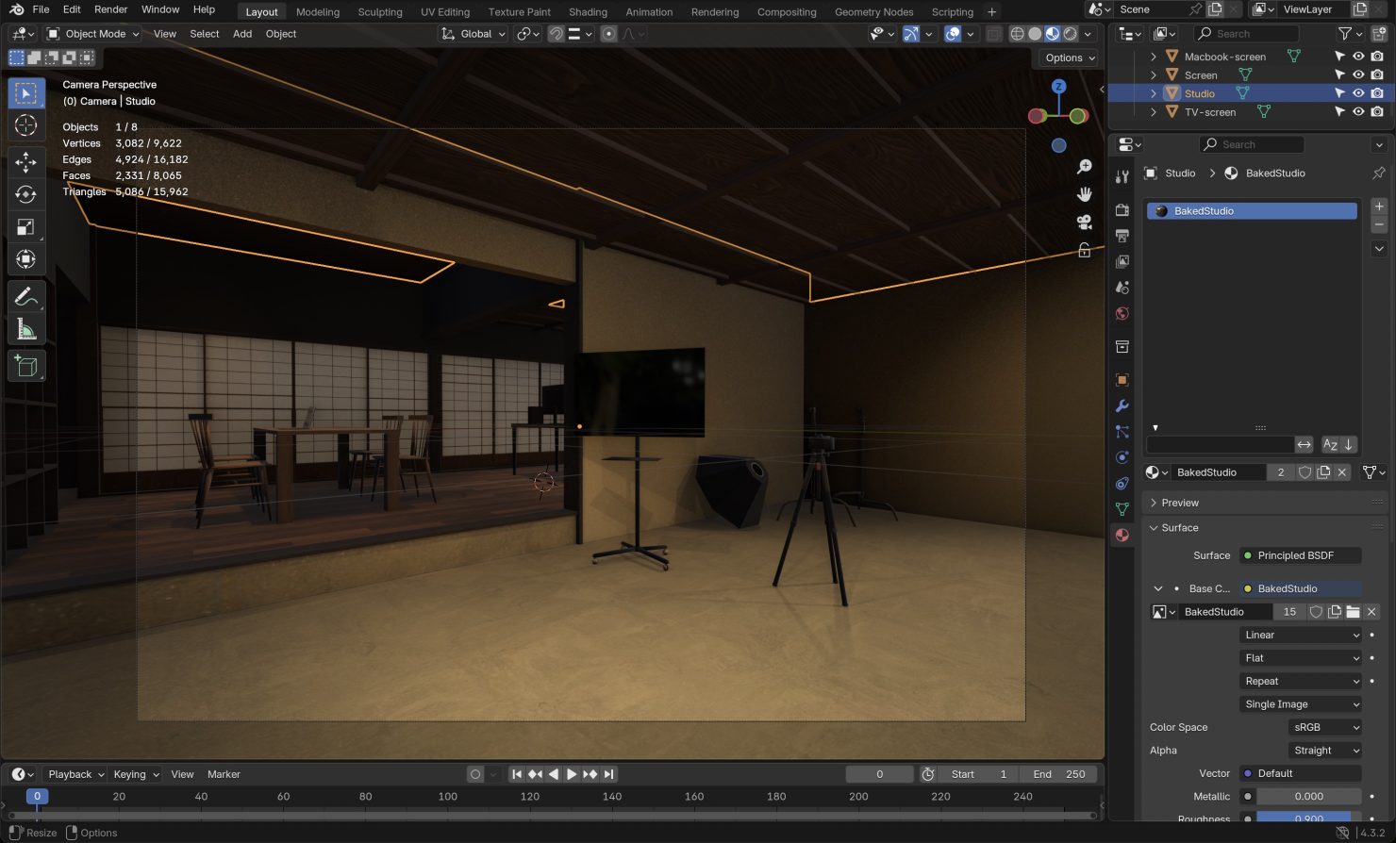Adjust the Metallic value slider

1308,796
